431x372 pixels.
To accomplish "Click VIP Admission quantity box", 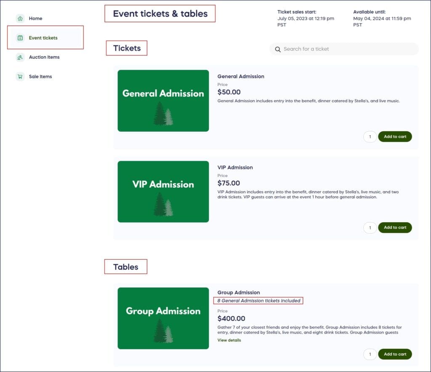I will [370, 228].
